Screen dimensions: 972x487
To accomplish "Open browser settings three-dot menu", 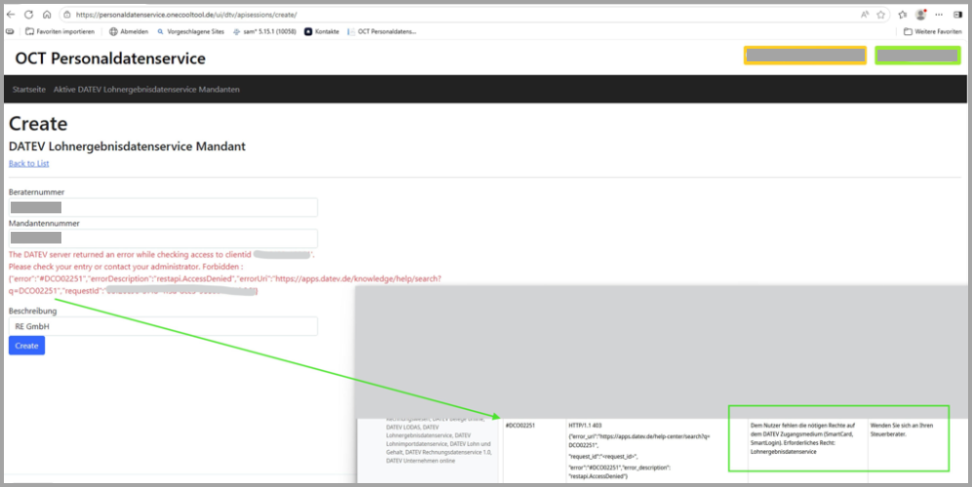I will click(940, 15).
